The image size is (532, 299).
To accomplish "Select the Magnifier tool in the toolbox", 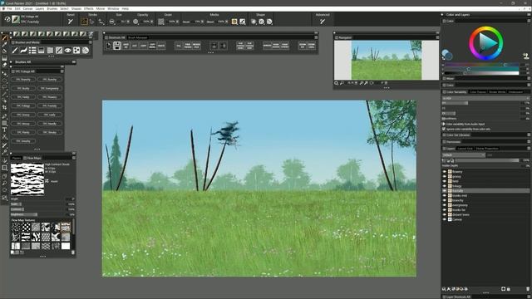I will pyautogui.click(x=4, y=183).
